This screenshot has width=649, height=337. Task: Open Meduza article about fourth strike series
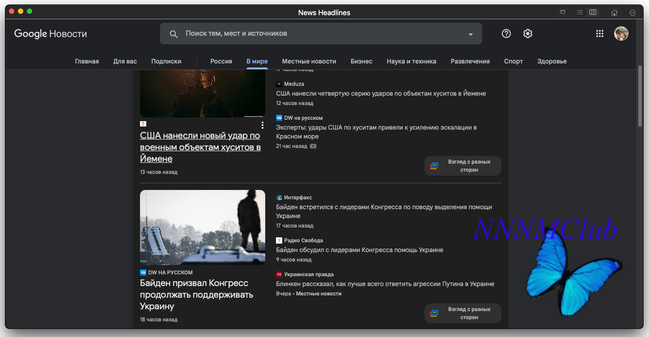381,93
